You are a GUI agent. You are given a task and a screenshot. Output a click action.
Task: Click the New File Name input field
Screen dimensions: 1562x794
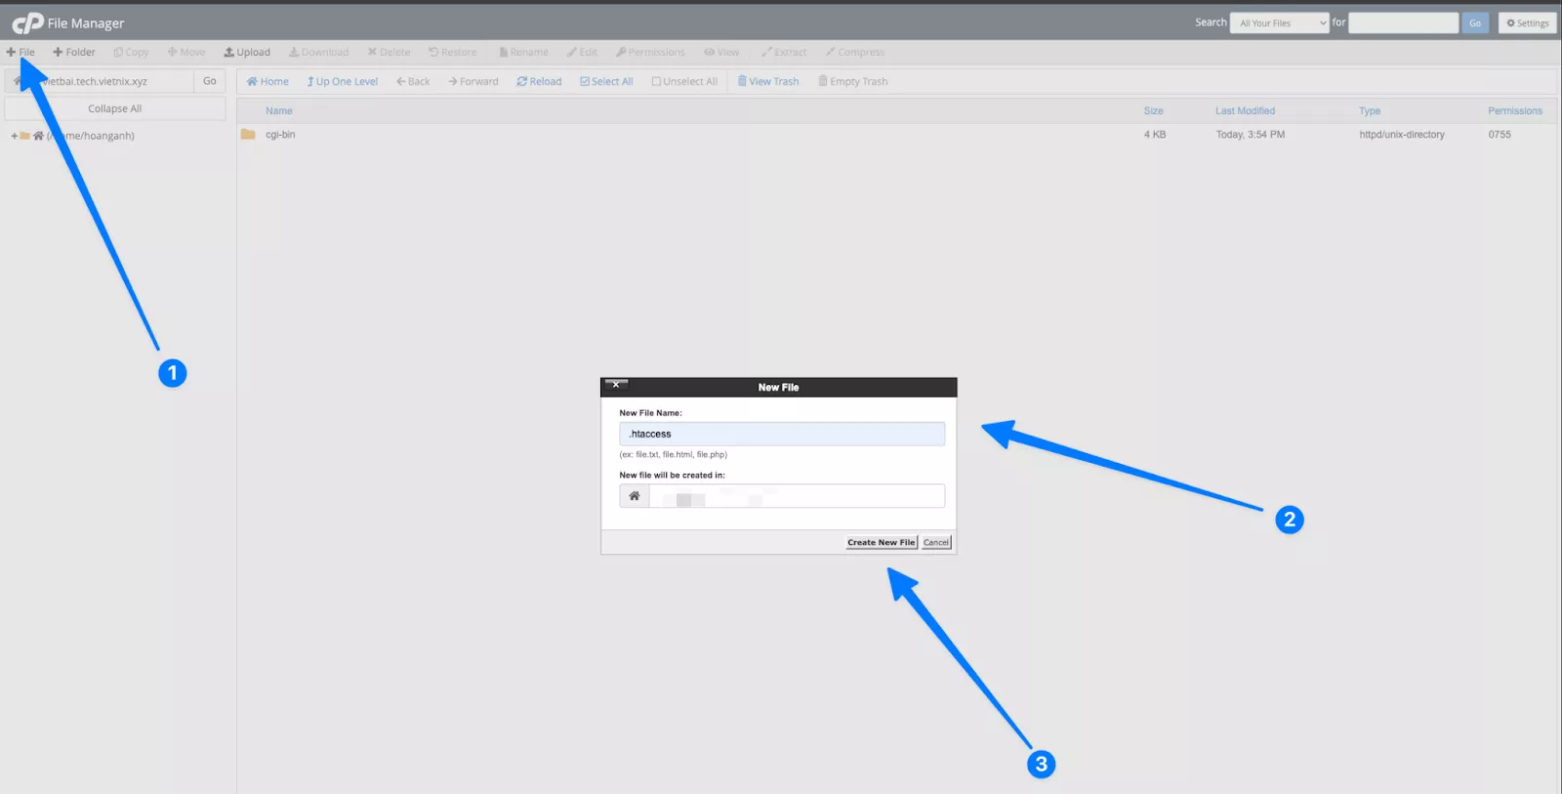point(781,434)
